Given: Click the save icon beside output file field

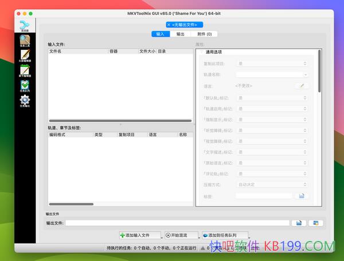Looking at the screenshot, I should point(299,223).
